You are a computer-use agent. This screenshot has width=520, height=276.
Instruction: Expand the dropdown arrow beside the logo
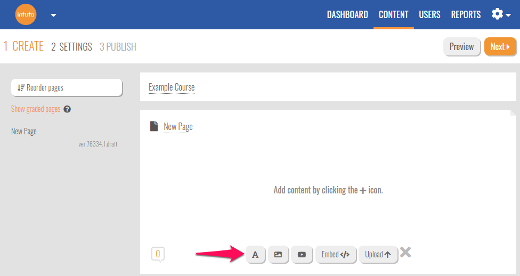[53, 15]
